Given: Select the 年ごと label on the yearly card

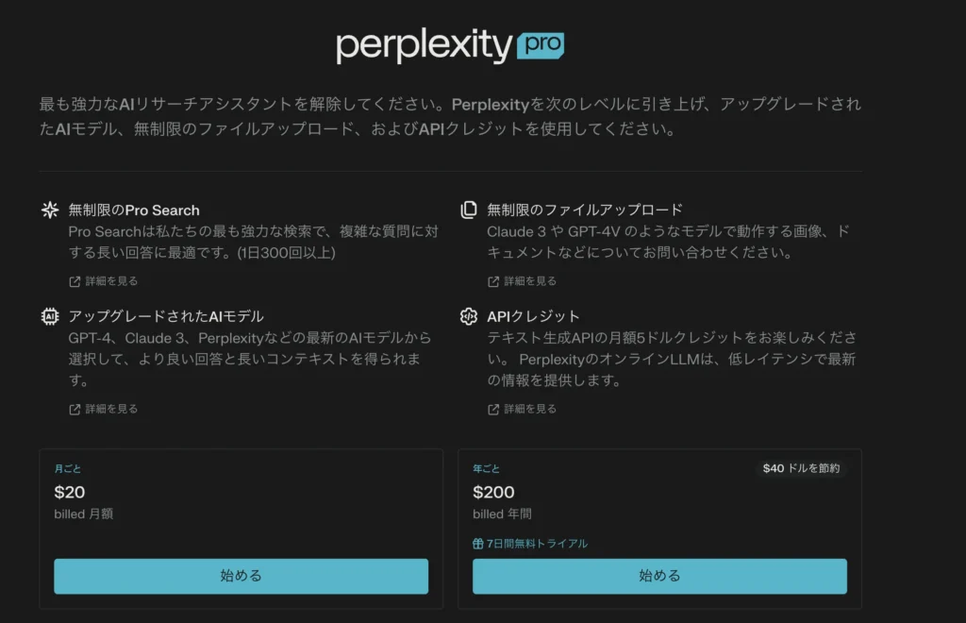Looking at the screenshot, I should point(487,468).
